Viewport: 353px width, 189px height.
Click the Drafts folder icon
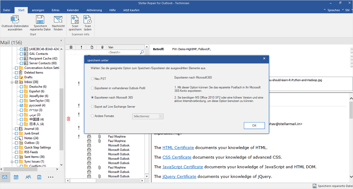tap(21, 77)
